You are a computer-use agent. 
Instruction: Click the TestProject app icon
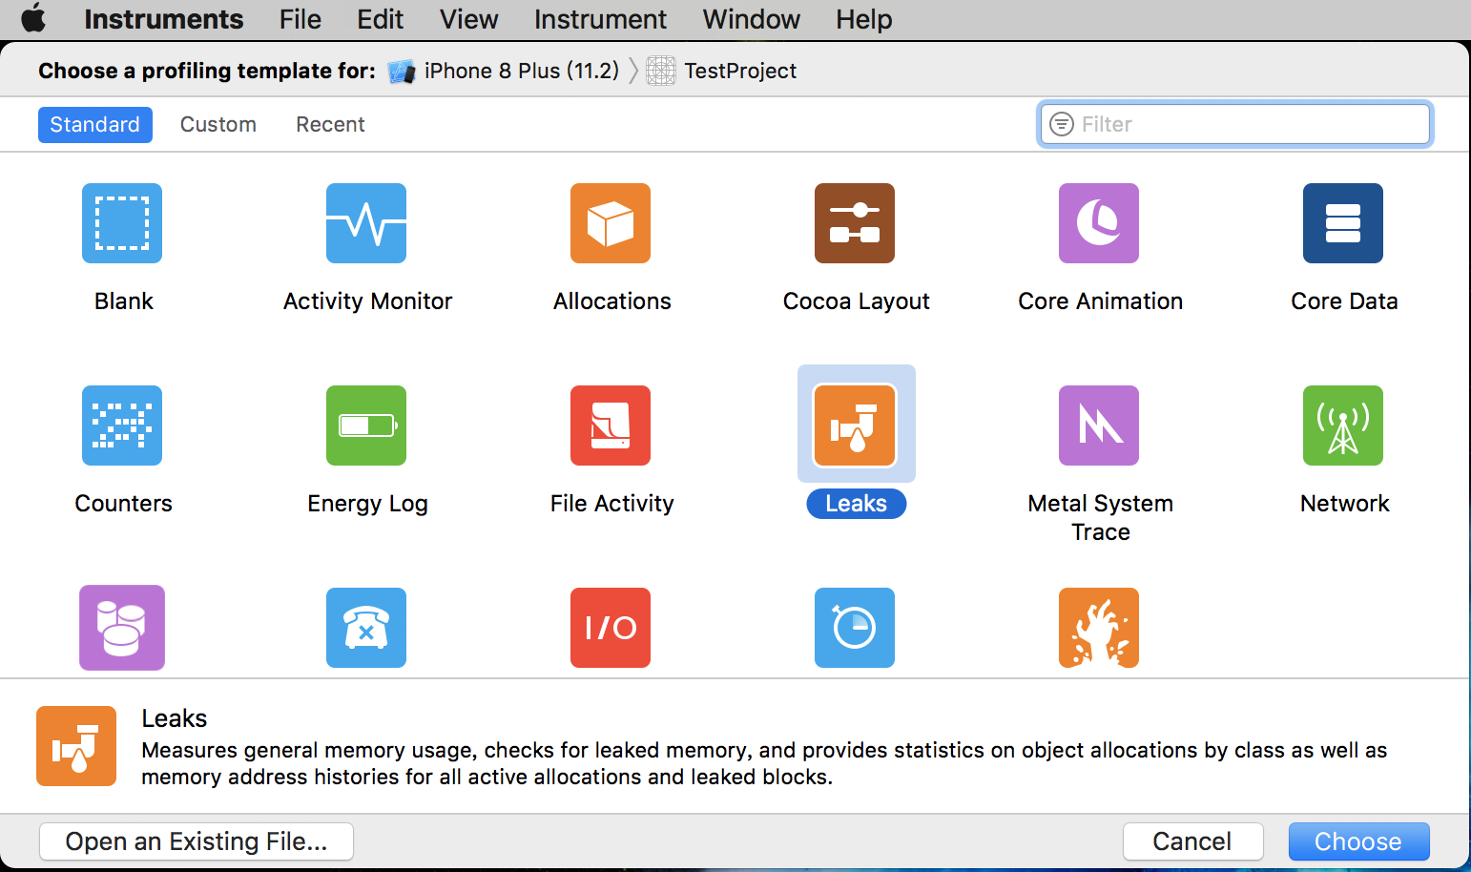point(661,71)
